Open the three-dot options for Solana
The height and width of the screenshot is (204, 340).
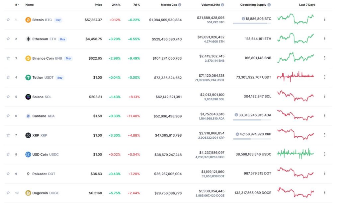[x=325, y=97]
